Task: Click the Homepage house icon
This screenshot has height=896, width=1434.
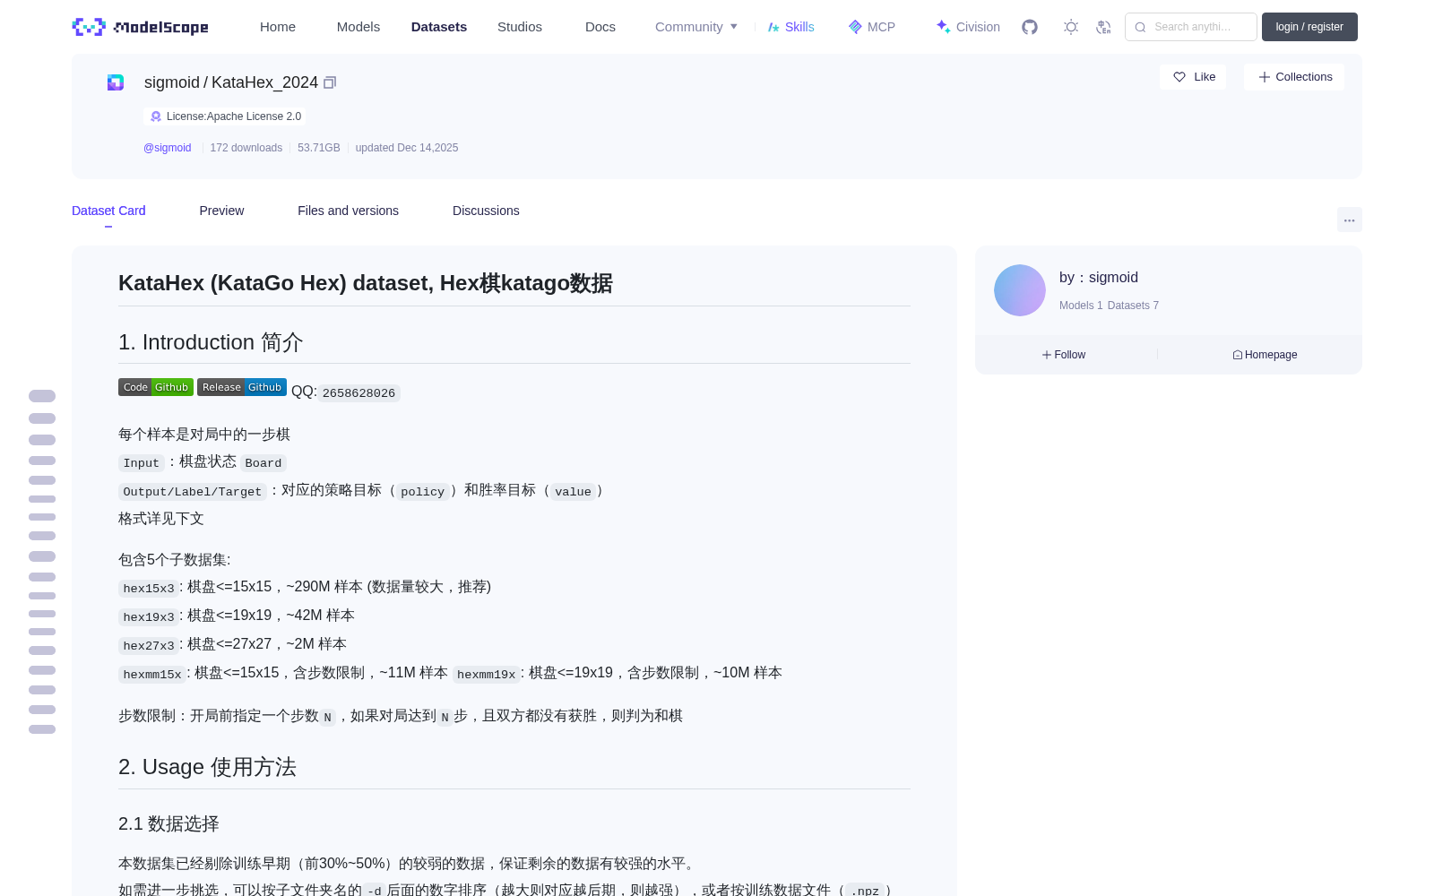Action: (1238, 355)
